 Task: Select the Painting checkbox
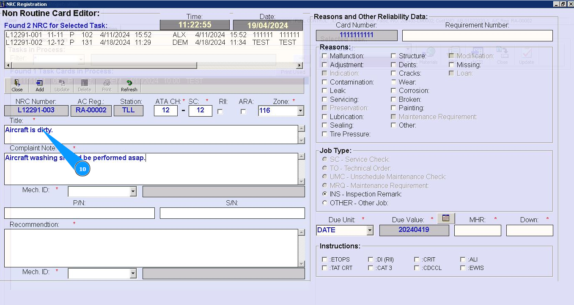tap(393, 108)
